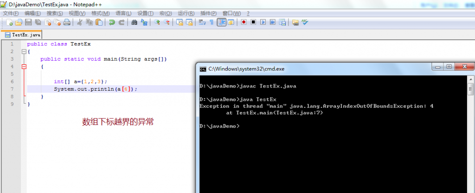Click line number 7 in the margin
The image size is (475, 193).
(x=12, y=89)
